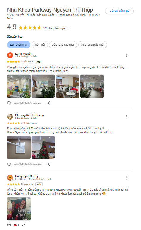Viewport: 141px width, 230px height.
Task: Open the kids playroom photo thumbnail
Action: (x=19, y=86)
